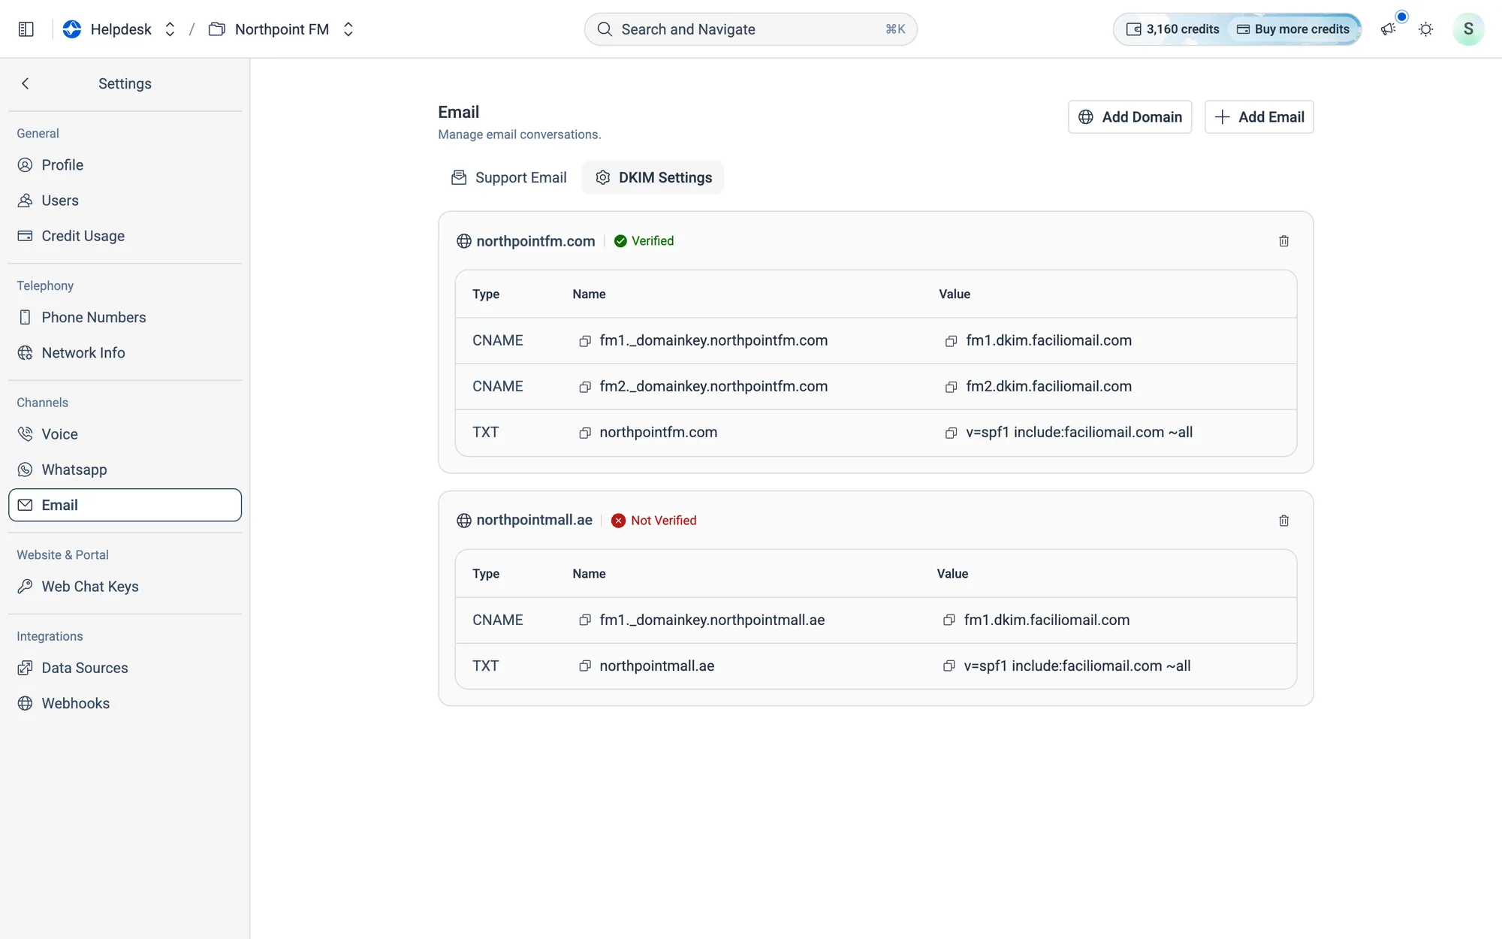Open Web Chat Keys

click(125, 587)
